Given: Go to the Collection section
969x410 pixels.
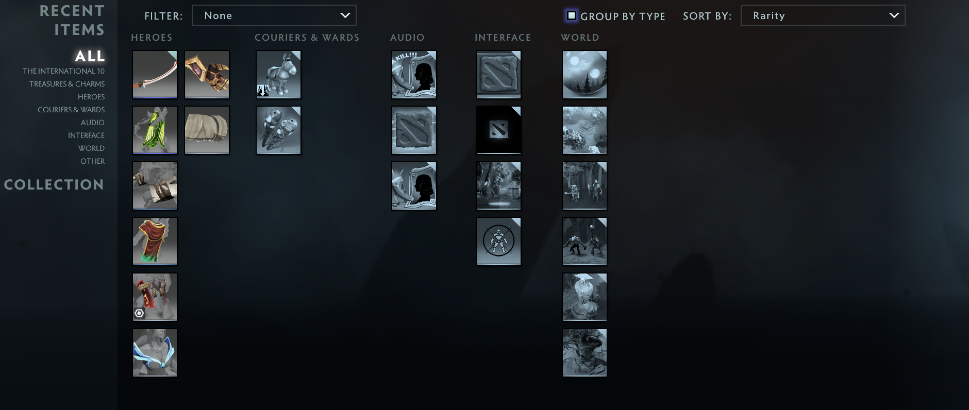Looking at the screenshot, I should pyautogui.click(x=54, y=184).
